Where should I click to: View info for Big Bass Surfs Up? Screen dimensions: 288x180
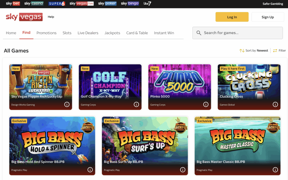pyautogui.click(x=183, y=170)
